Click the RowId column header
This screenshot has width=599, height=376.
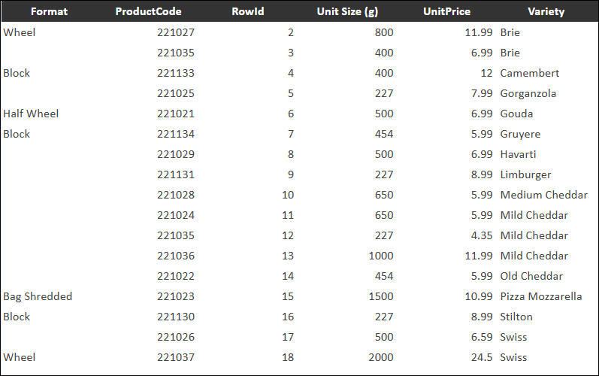(x=247, y=12)
